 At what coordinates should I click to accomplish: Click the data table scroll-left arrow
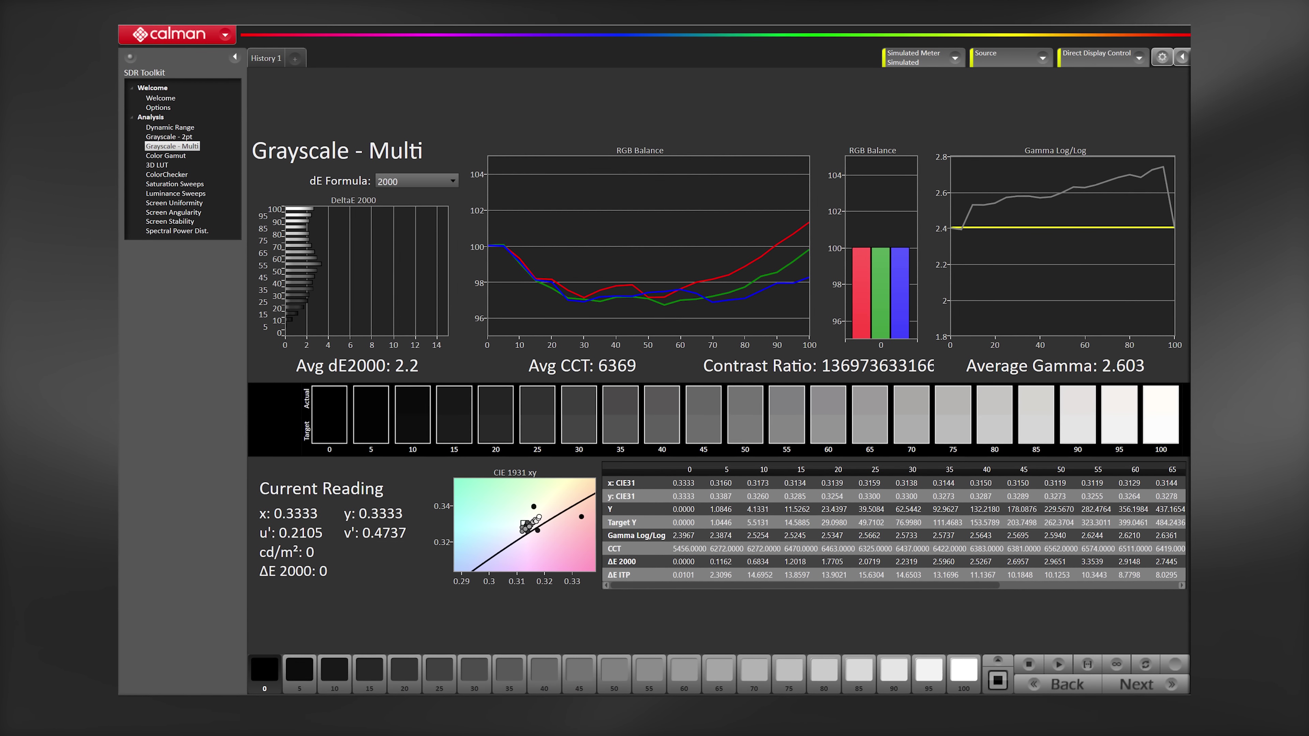606,585
